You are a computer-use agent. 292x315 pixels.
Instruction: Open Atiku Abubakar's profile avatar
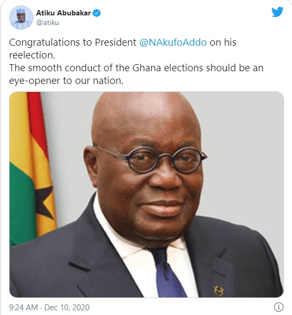tap(21, 18)
